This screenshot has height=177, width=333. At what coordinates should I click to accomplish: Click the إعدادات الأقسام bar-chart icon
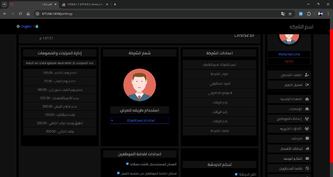pyautogui.click(x=307, y=149)
